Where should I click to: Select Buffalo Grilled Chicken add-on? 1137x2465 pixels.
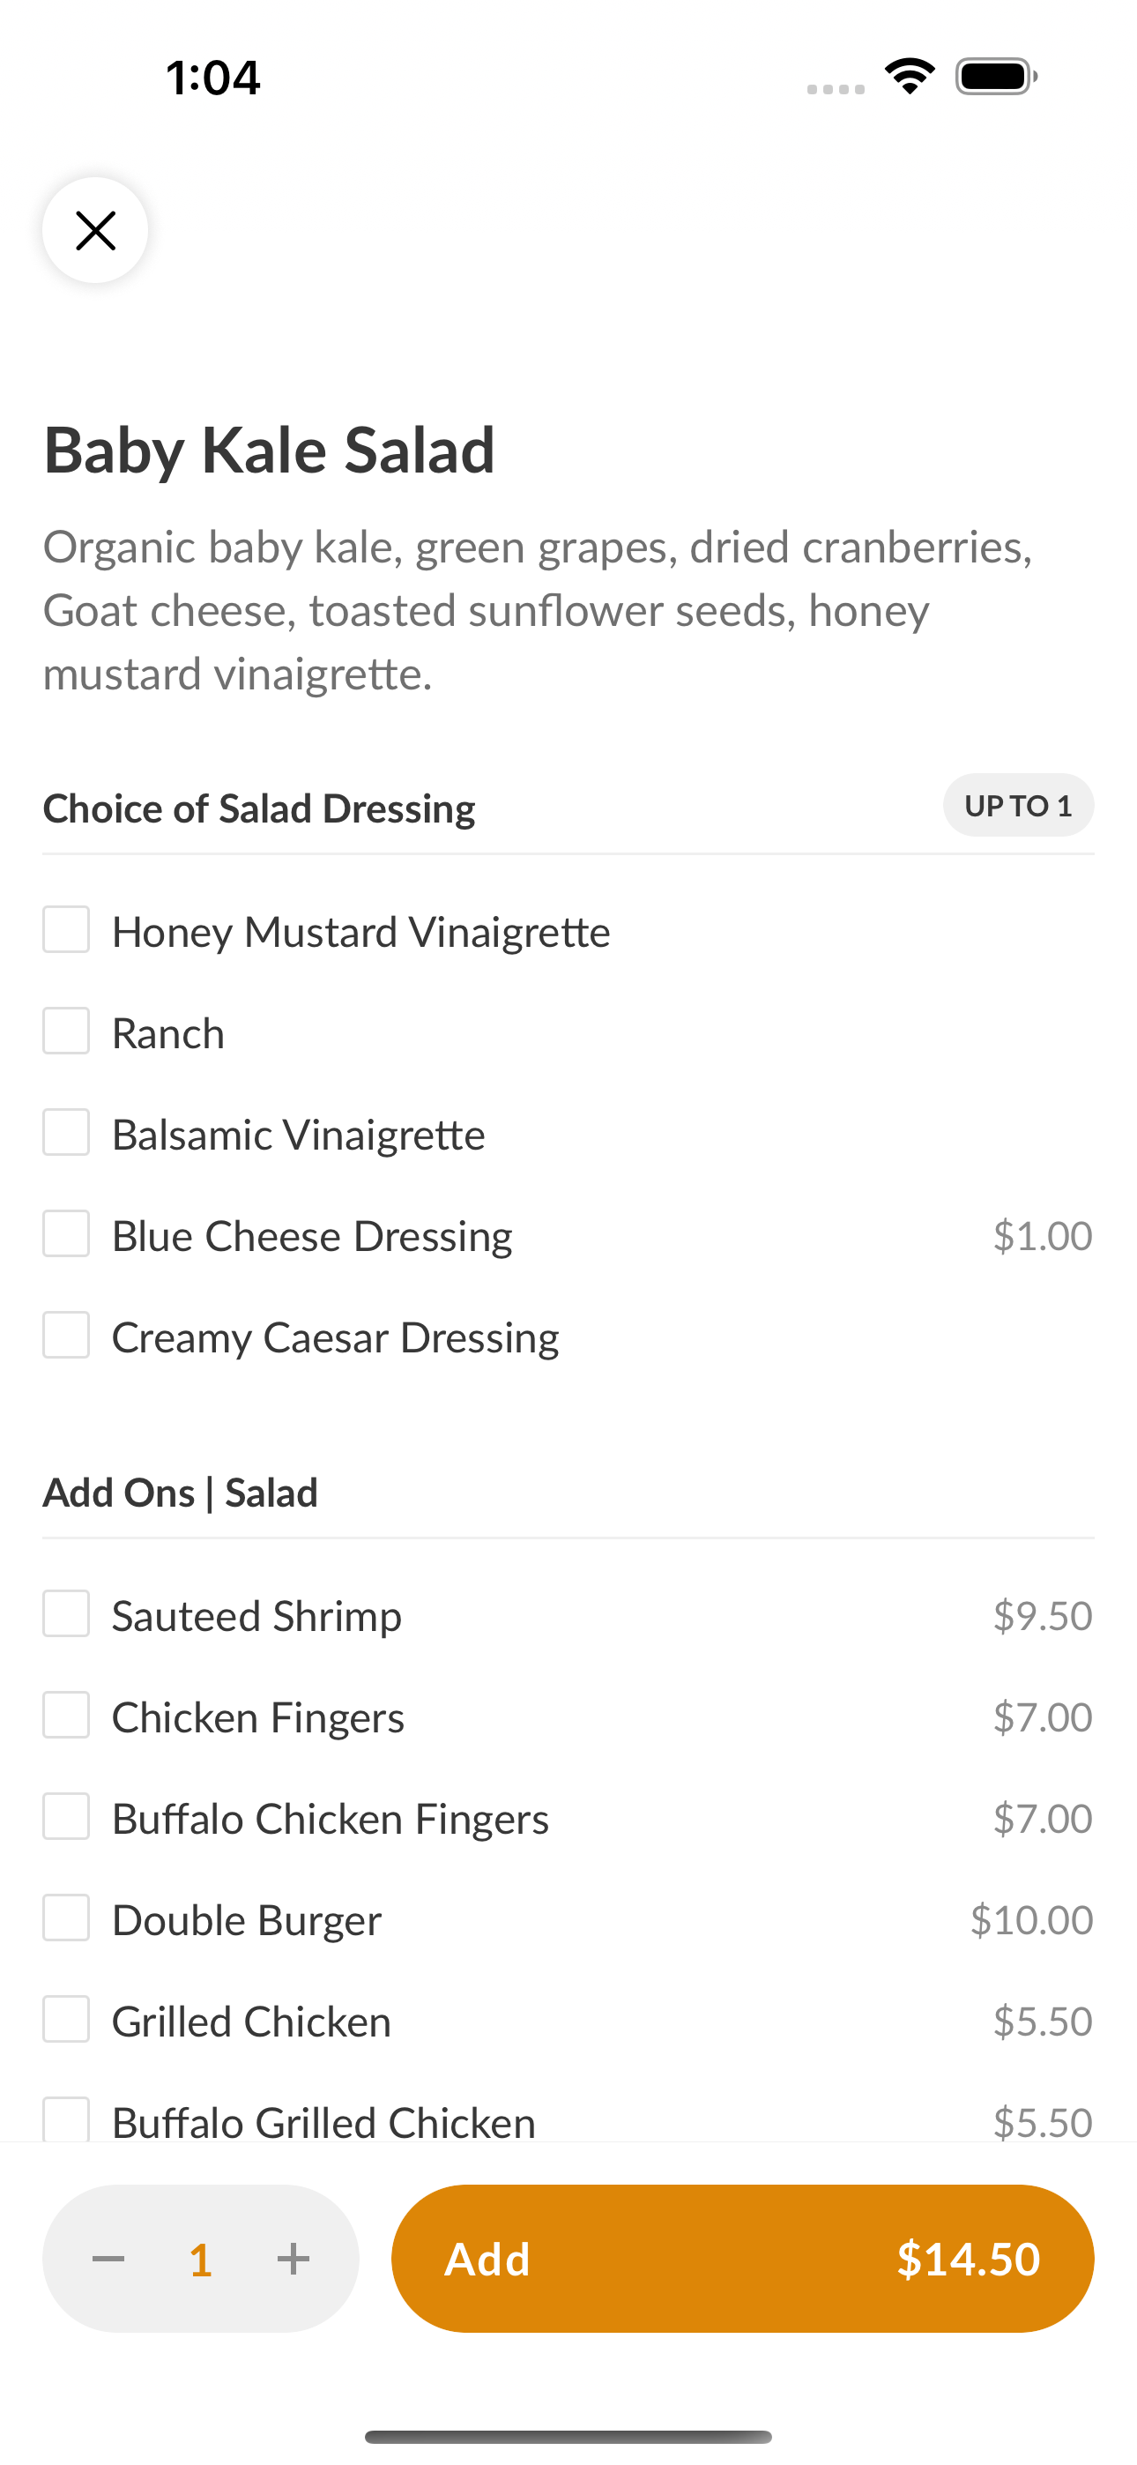click(x=66, y=2119)
